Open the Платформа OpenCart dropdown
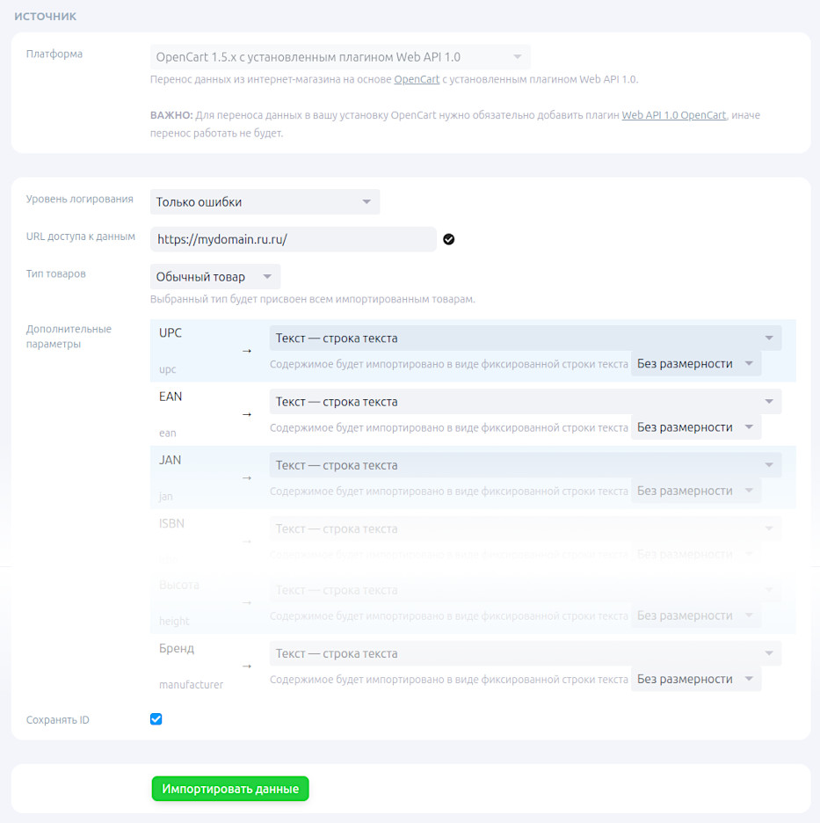Image resolution: width=820 pixels, height=823 pixels. (x=339, y=57)
